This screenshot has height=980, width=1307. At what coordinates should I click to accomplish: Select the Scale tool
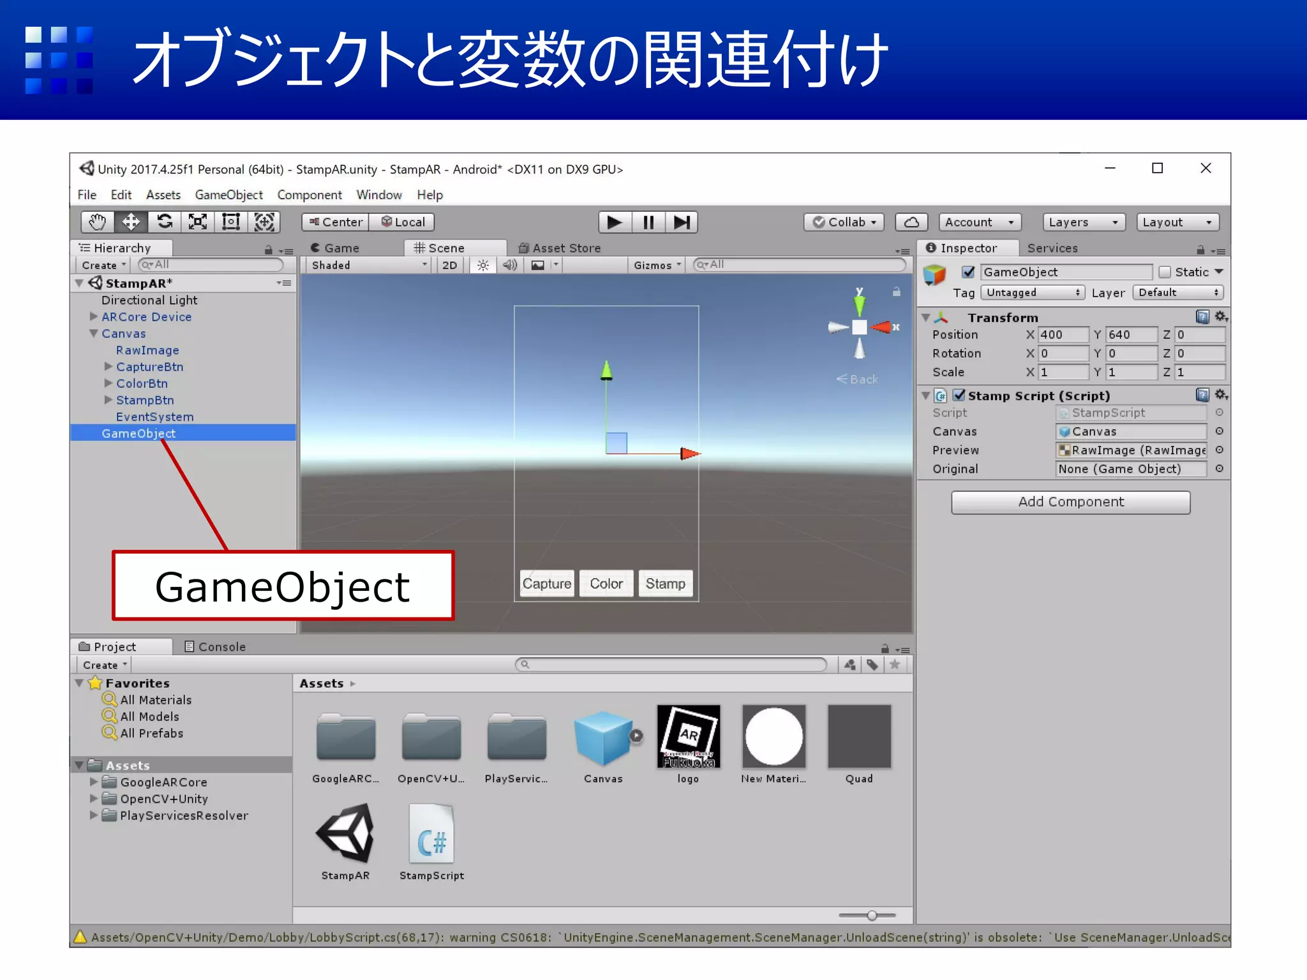[197, 222]
